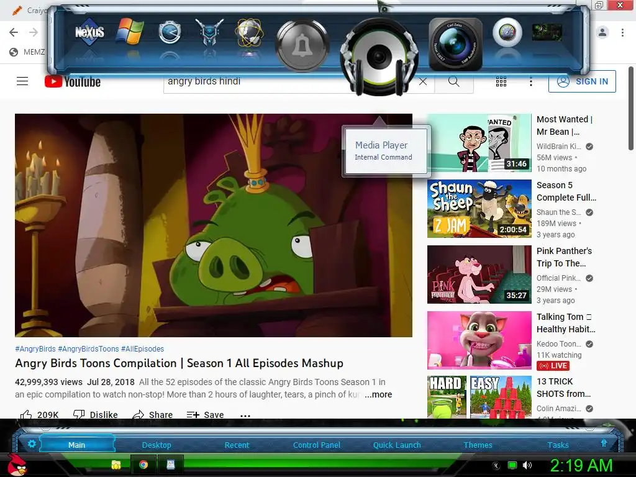Open Pink Panther's Trip video thumbnail
Screen dimensions: 636x477
(x=479, y=274)
